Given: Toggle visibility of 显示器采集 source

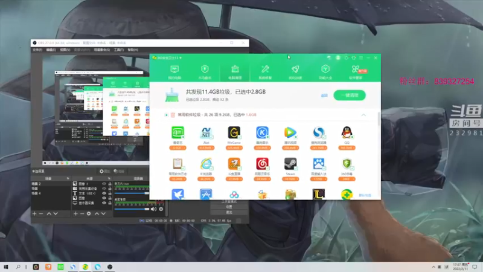Looking at the screenshot, I should 104,203.
